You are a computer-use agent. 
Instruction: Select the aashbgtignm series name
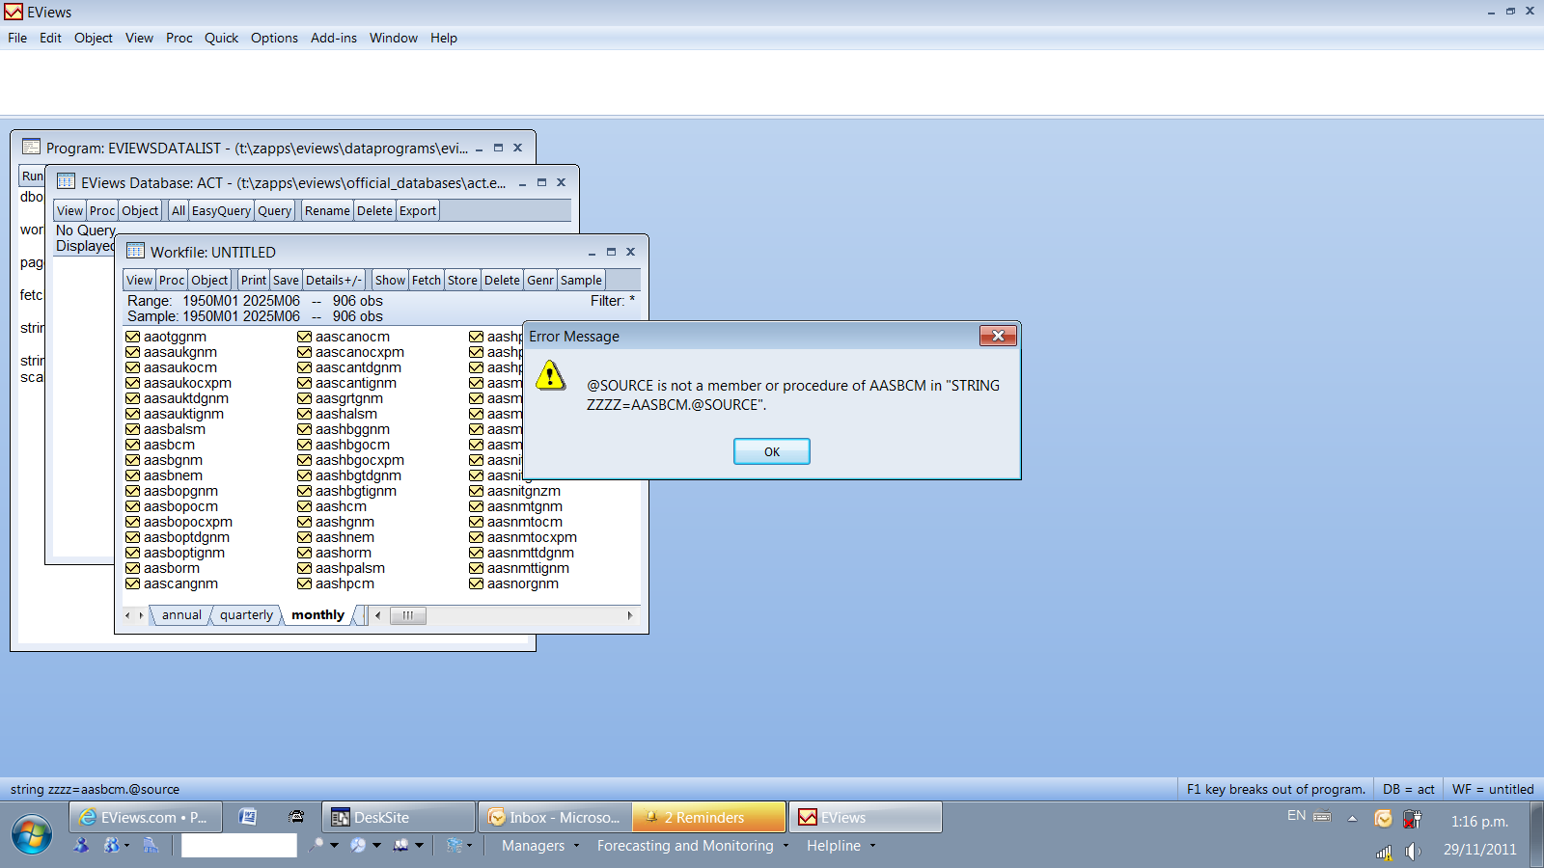(x=356, y=491)
